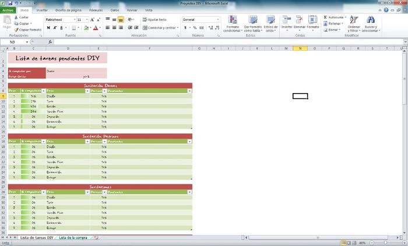This screenshot has width=408, height=246.
Task: Click the Cortar (cut) scissors icon
Action: [16, 17]
